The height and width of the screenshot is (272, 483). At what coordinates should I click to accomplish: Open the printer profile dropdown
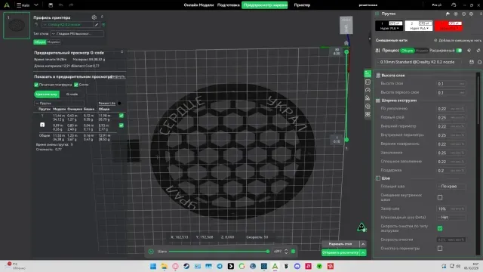67,25
